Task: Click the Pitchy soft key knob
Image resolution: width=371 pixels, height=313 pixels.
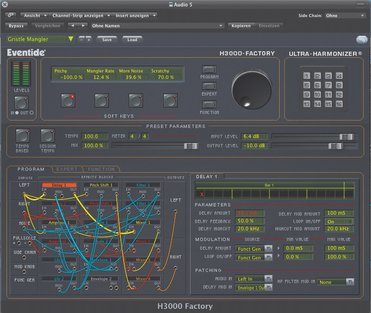Action: (68, 101)
